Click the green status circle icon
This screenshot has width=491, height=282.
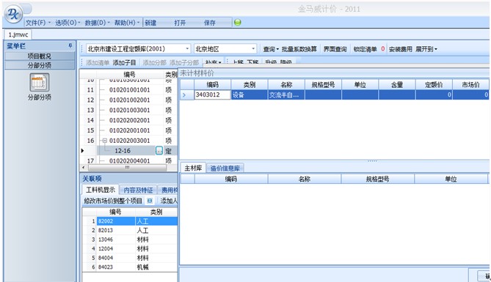pos(238,23)
